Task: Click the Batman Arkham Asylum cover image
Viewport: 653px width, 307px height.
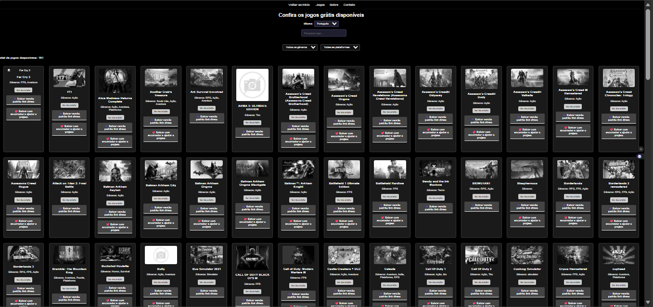Action: point(115,171)
